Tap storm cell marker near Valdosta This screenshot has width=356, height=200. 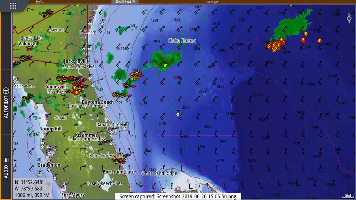click(x=24, y=58)
